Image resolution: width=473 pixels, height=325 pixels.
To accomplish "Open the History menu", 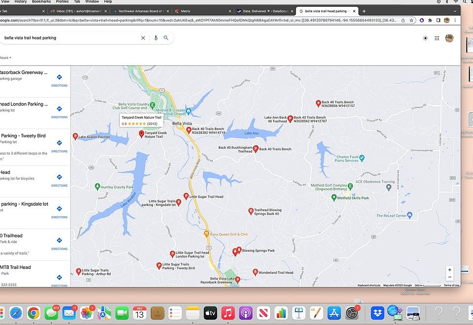I will tap(21, 1).
